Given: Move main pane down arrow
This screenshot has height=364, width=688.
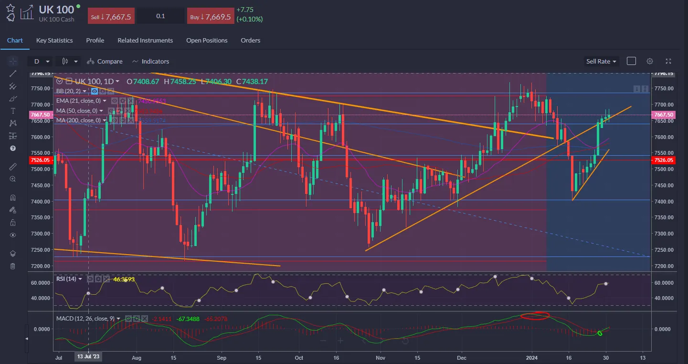Looking at the screenshot, I should point(636,89).
